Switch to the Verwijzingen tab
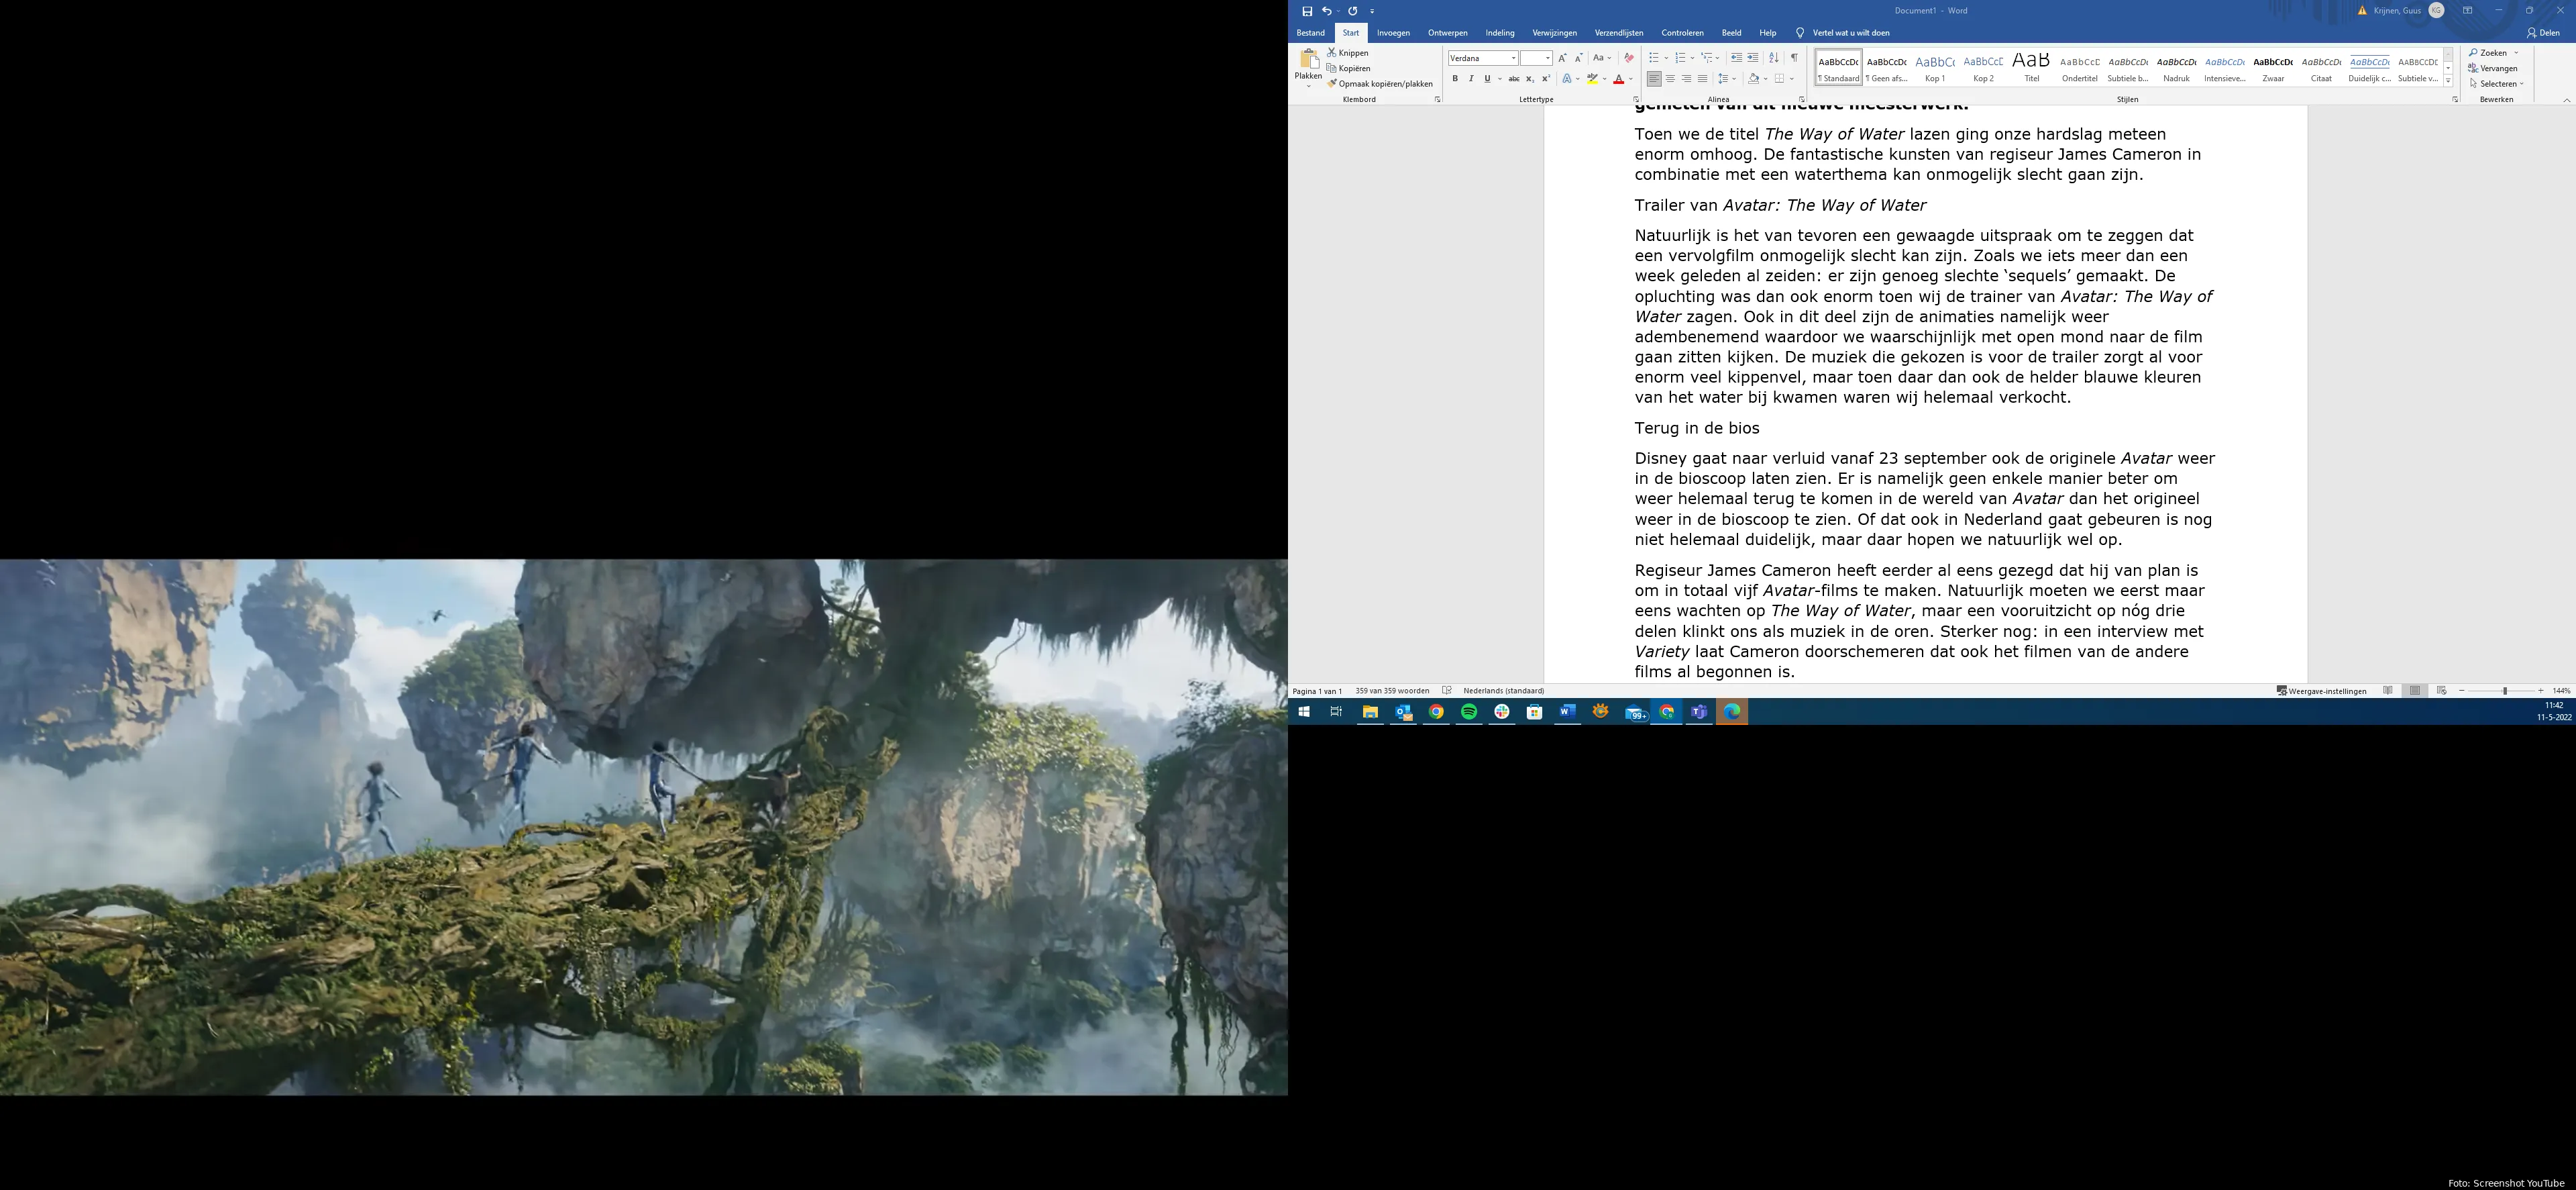 pyautogui.click(x=1555, y=33)
